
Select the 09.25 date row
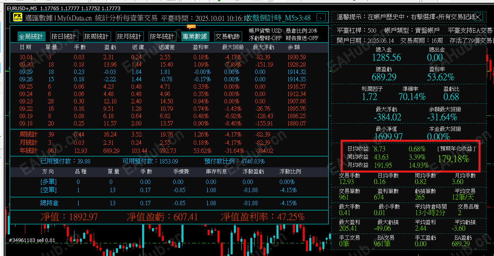click(x=169, y=87)
